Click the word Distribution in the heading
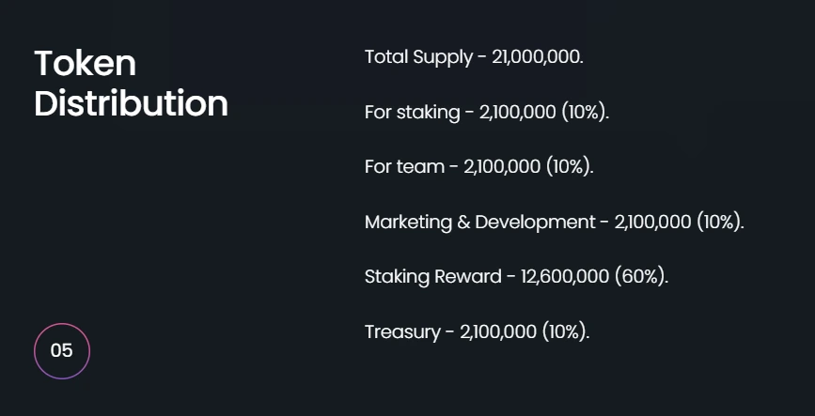This screenshot has height=416, width=815. coord(131,103)
